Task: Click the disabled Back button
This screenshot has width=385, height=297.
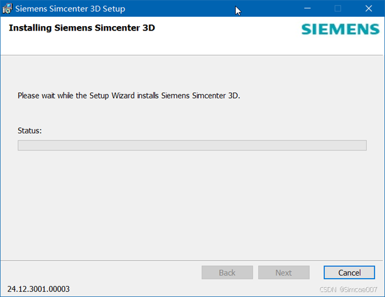Action: (227, 273)
